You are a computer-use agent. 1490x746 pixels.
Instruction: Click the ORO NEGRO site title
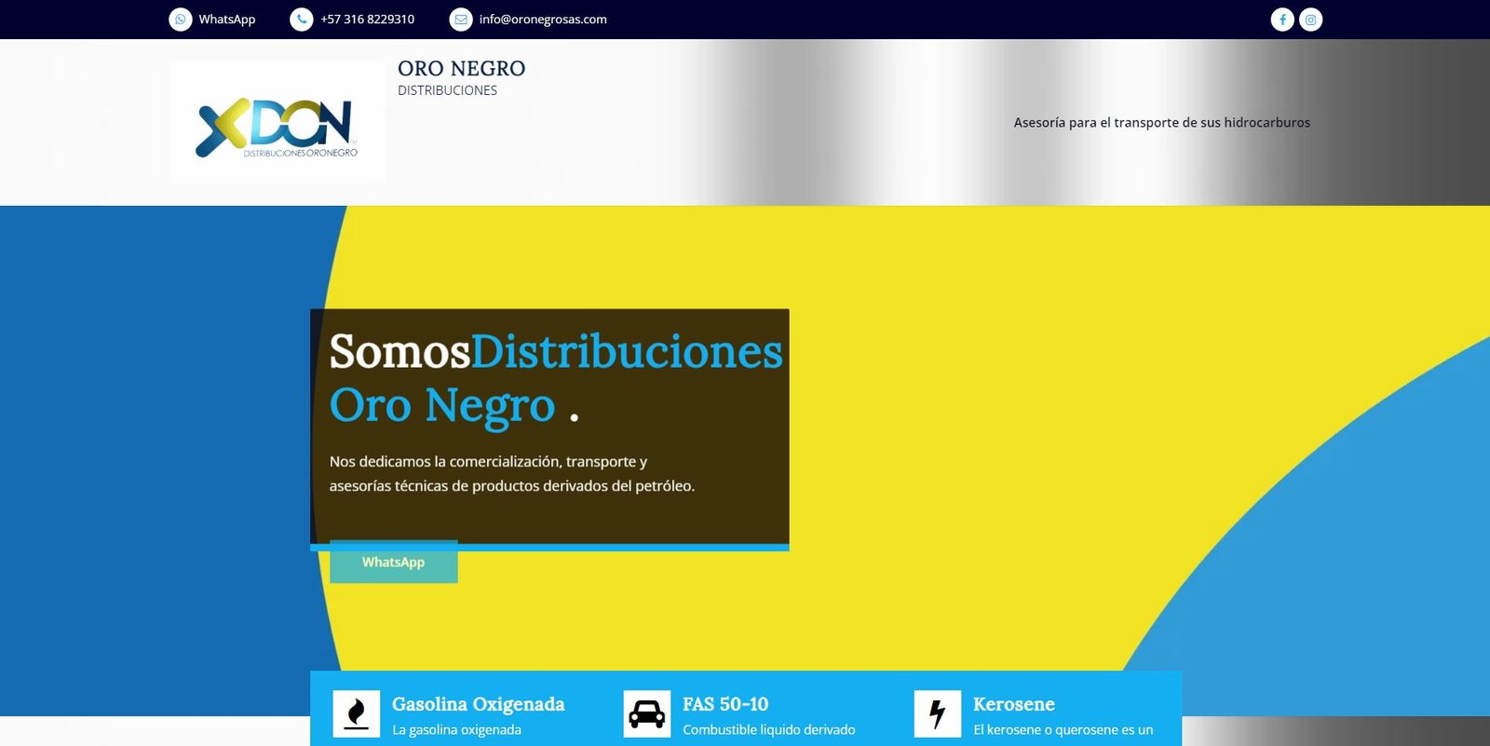point(461,69)
